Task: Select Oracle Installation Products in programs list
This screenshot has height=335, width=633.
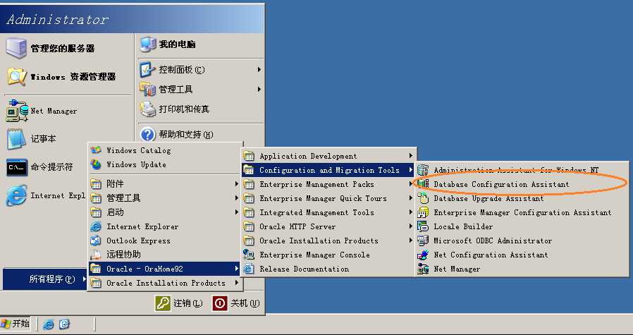Action: click(x=165, y=283)
